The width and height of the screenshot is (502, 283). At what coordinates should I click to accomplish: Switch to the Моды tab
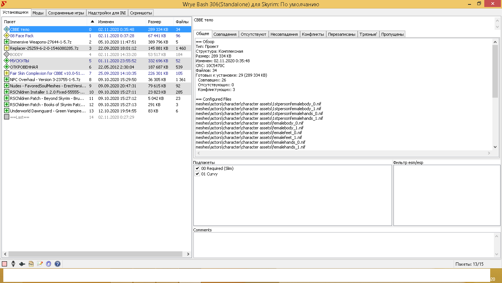[38, 13]
